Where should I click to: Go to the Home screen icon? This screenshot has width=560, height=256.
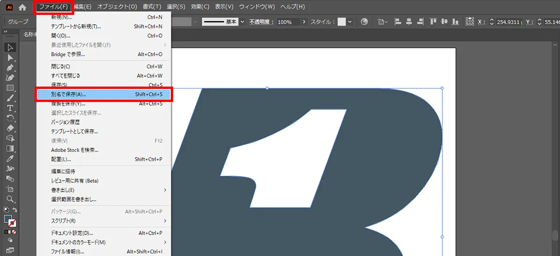coord(22,7)
